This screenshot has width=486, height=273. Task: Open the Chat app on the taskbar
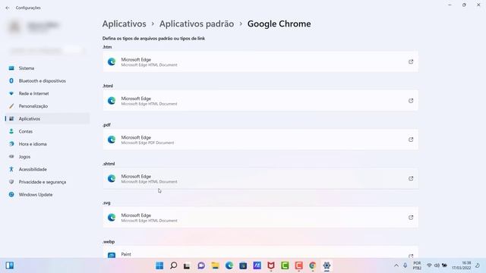pyautogui.click(x=201, y=265)
